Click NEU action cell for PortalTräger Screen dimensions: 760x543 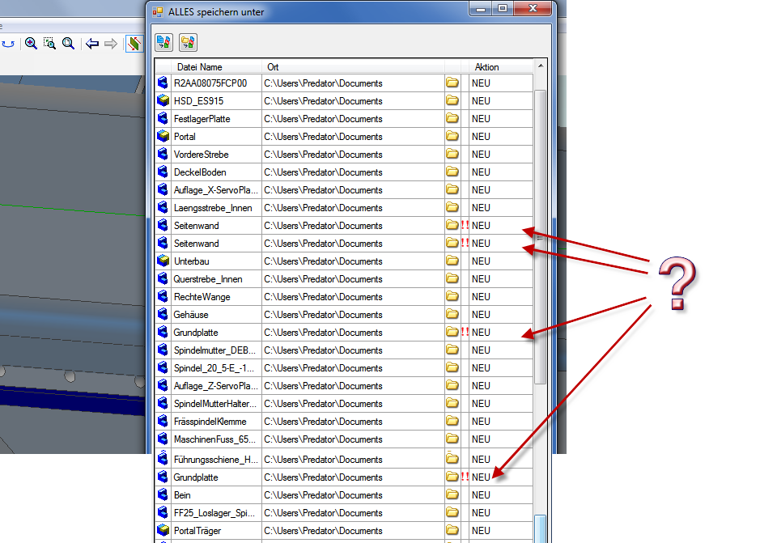click(x=501, y=530)
